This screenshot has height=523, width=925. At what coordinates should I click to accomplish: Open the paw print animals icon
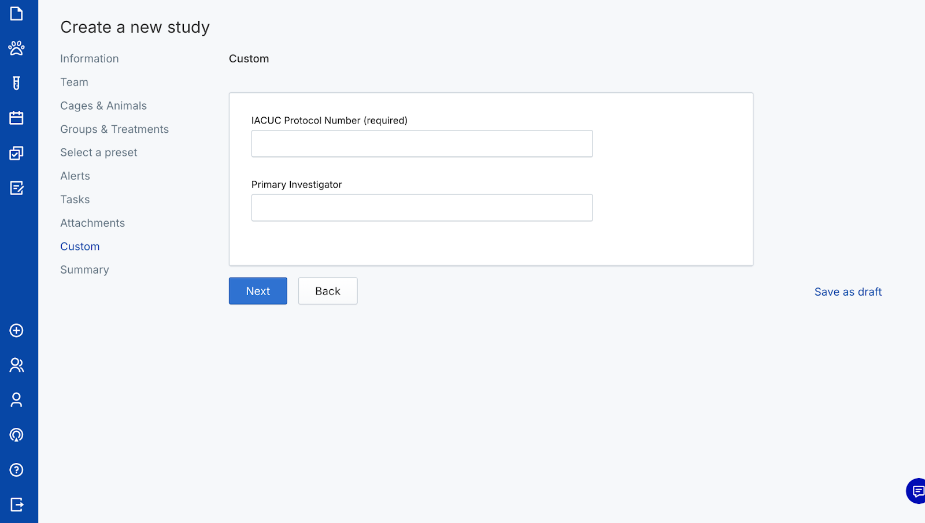click(16, 48)
